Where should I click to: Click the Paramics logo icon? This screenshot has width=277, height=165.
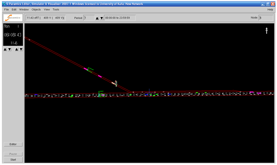coord(13,18)
